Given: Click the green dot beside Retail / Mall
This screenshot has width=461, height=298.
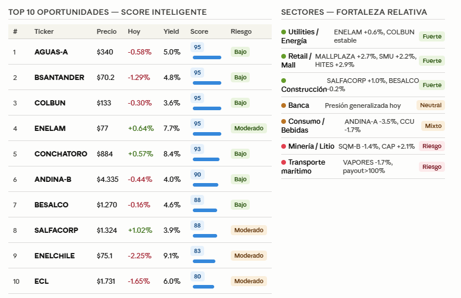Looking at the screenshot, I should click(x=284, y=56).
